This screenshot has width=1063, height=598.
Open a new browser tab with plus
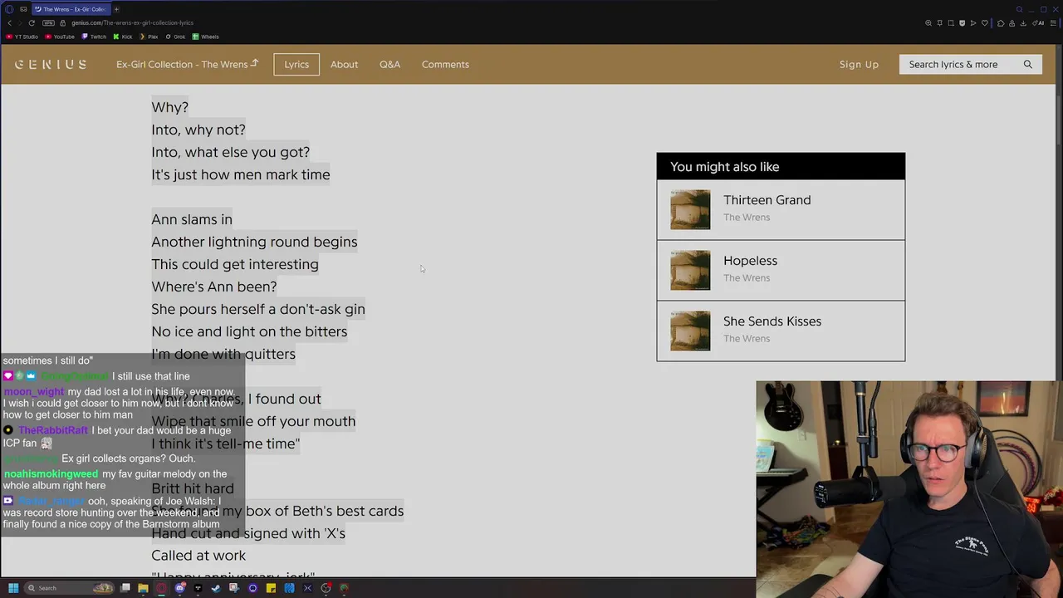[116, 9]
